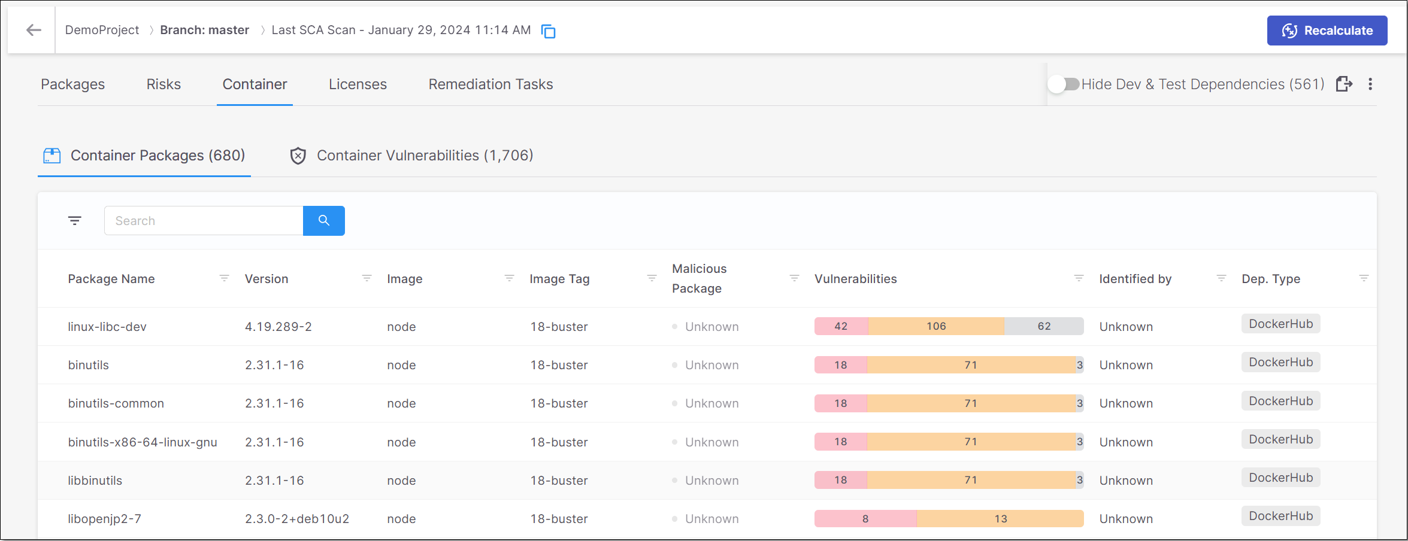The width and height of the screenshot is (1408, 541).
Task: Open the three-dot more options menu
Action: 1370,84
